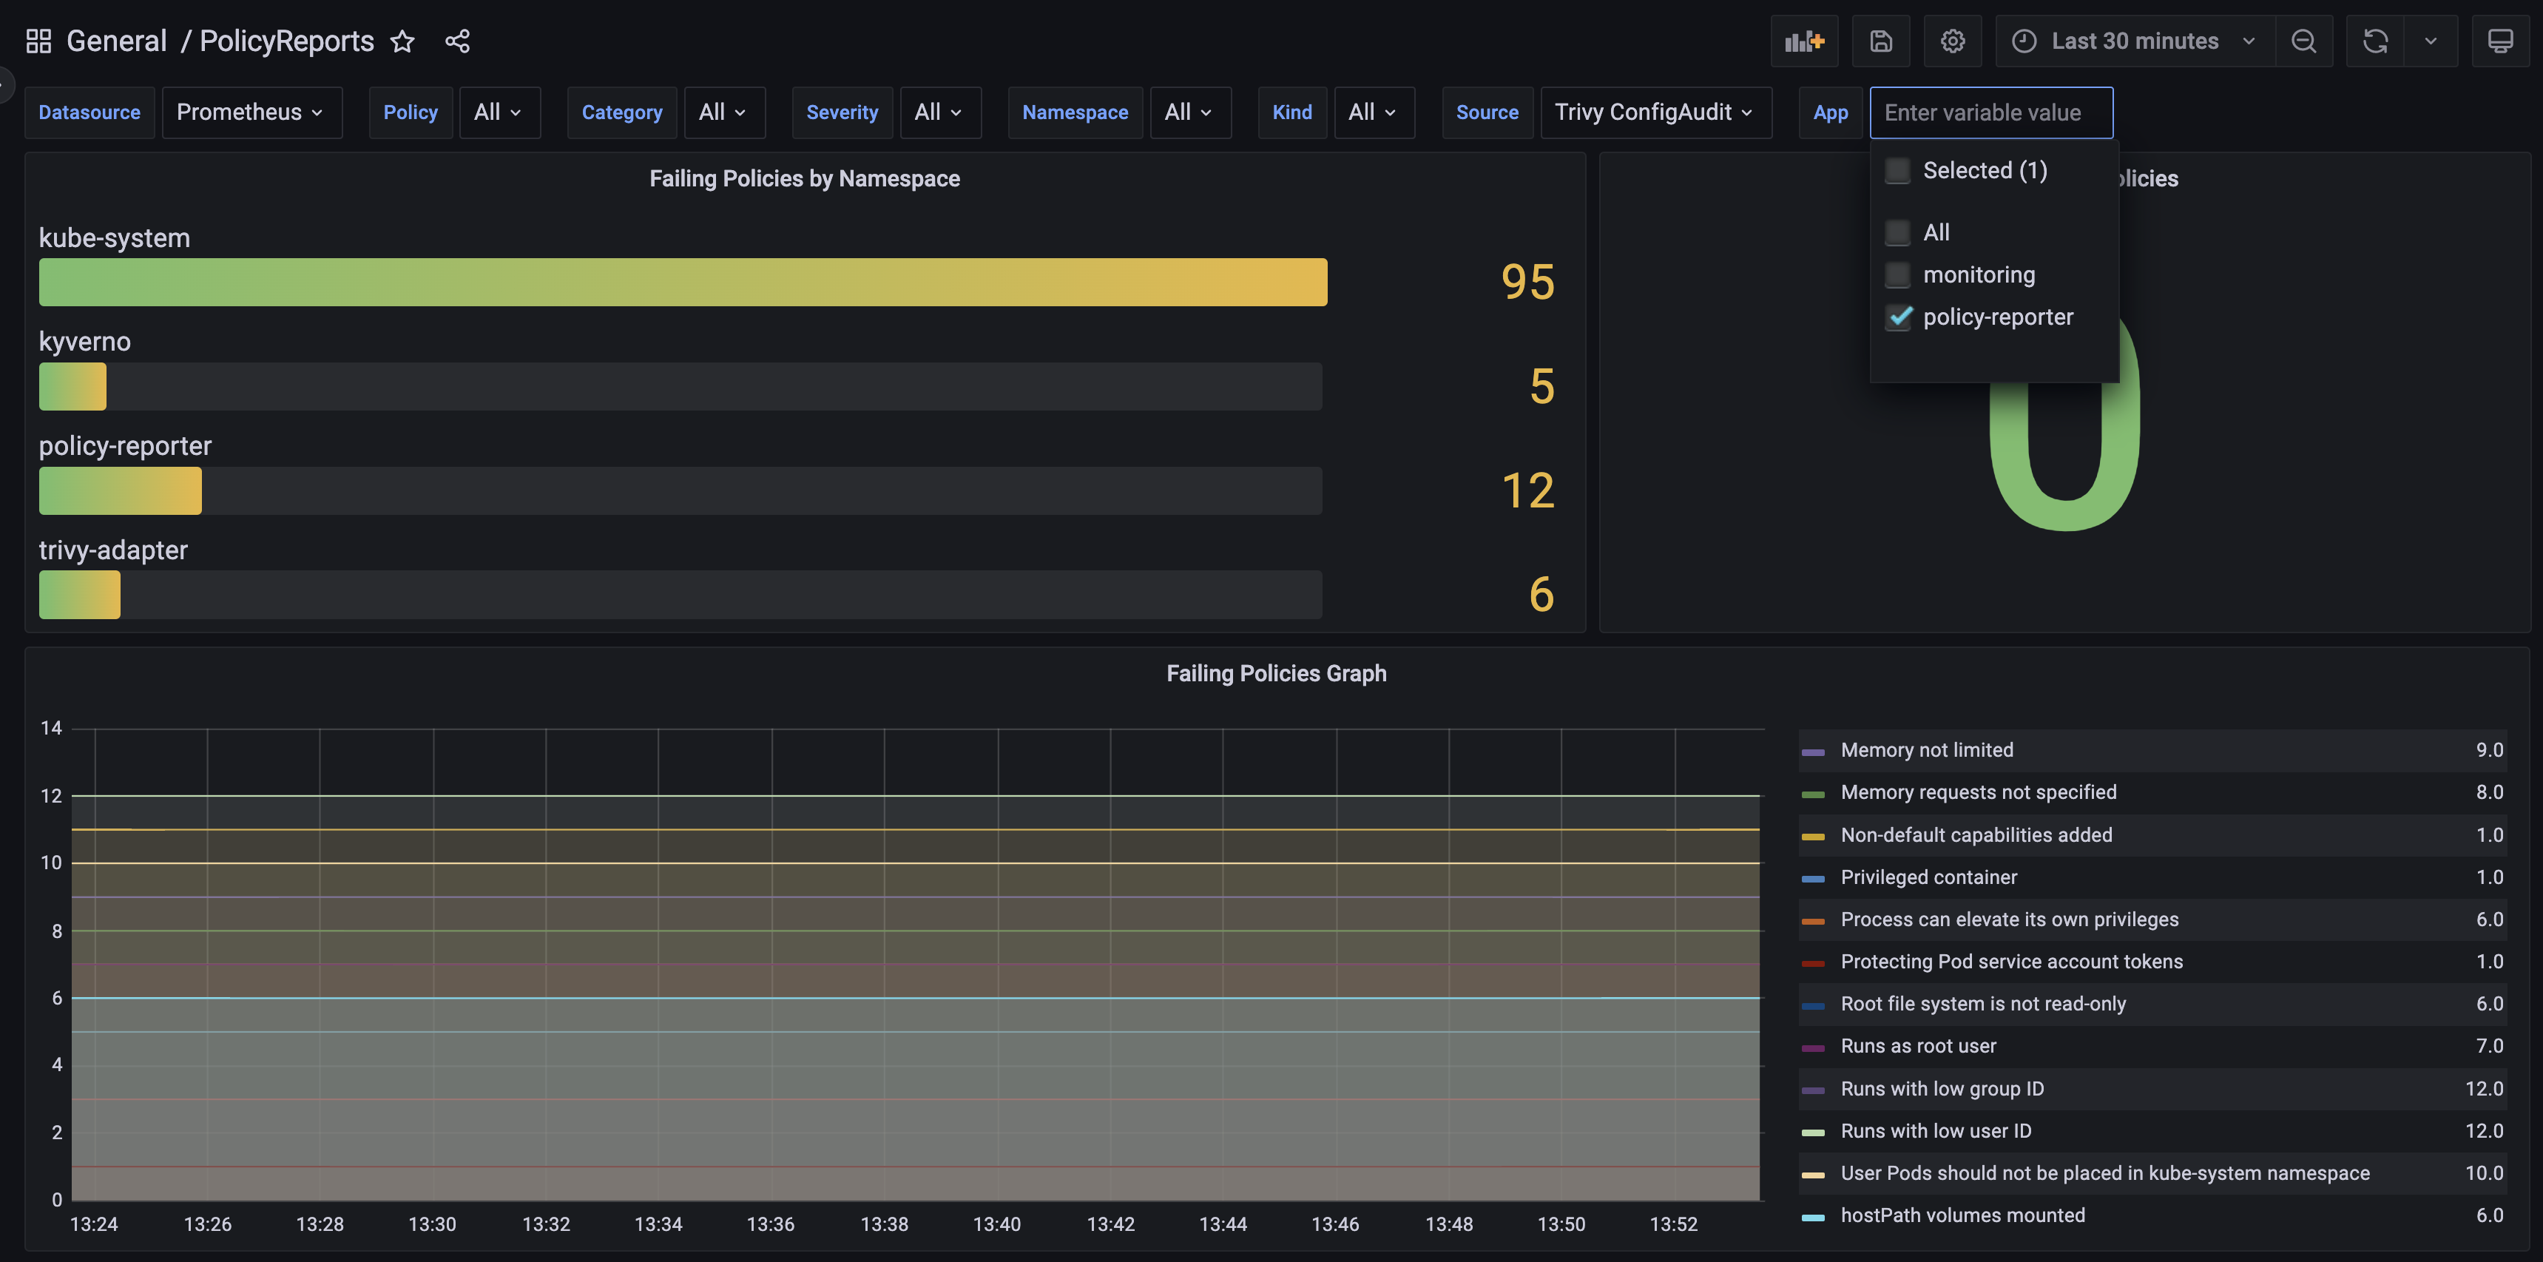Go to the General folder breadcrumb
2543x1262 pixels.
115,41
